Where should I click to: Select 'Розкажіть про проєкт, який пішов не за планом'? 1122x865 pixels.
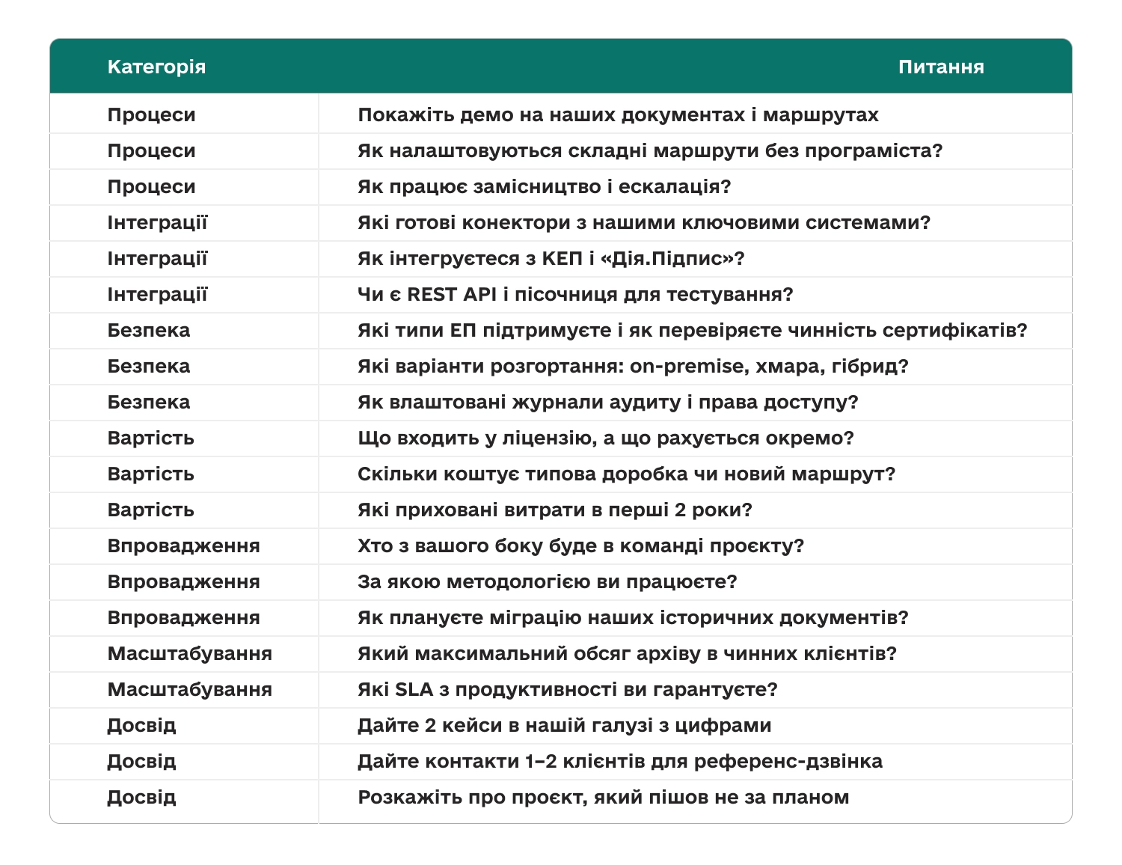[x=604, y=797]
